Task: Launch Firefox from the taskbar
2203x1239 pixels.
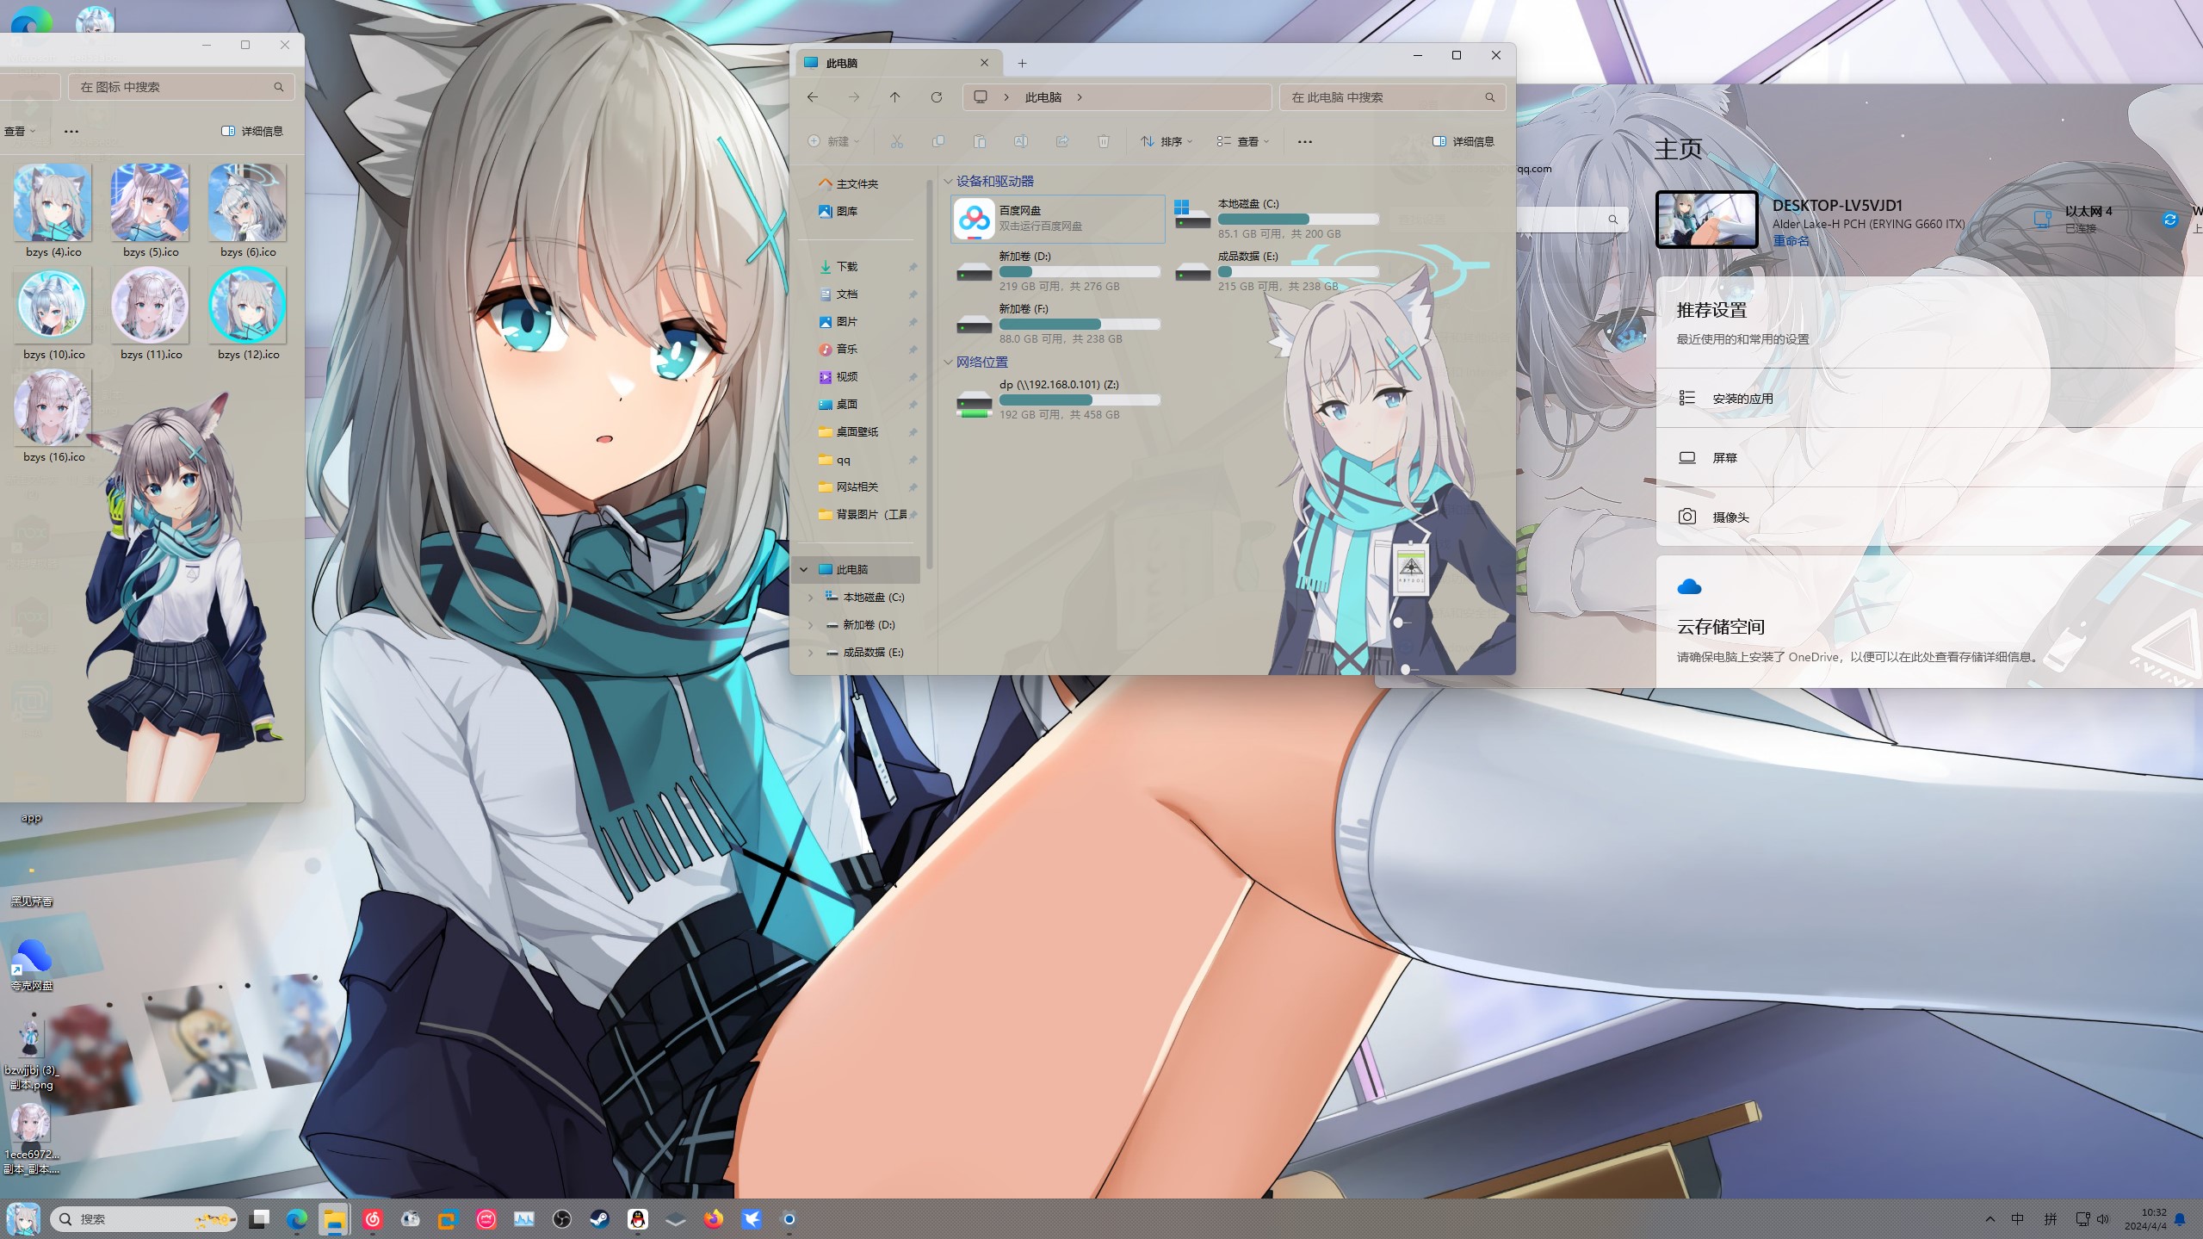Action: (x=713, y=1218)
